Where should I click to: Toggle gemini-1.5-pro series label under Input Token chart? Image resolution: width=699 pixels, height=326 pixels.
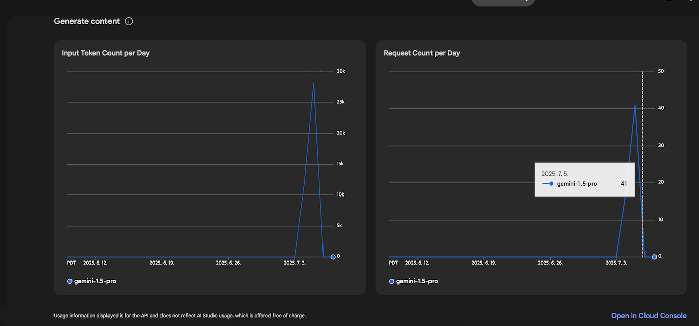(95, 281)
